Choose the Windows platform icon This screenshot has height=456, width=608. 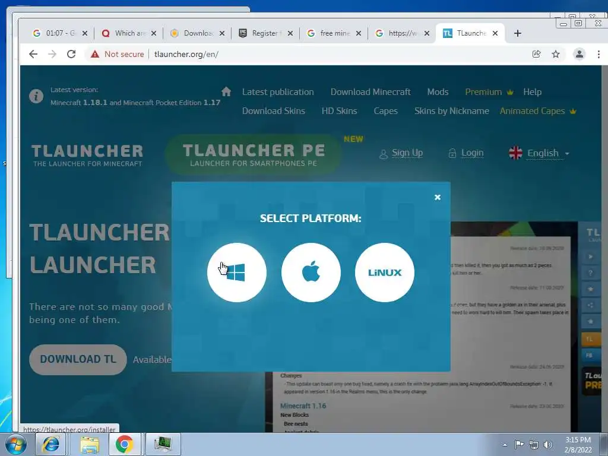tap(236, 272)
